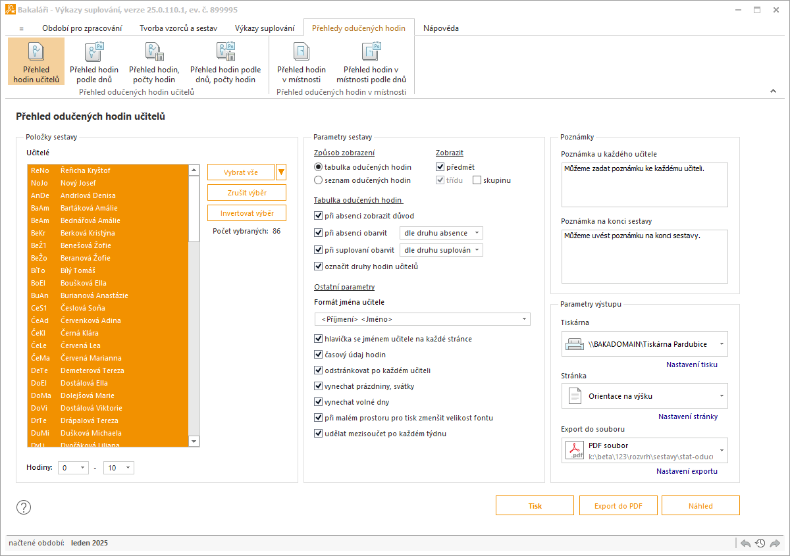The width and height of the screenshot is (790, 556).
Task: Open Přehled hodin podle dnů, počty hodin
Action: pyautogui.click(x=226, y=61)
